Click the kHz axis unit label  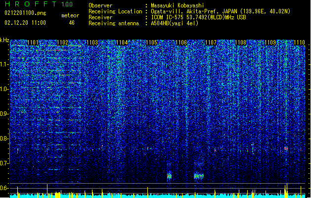click(4, 40)
